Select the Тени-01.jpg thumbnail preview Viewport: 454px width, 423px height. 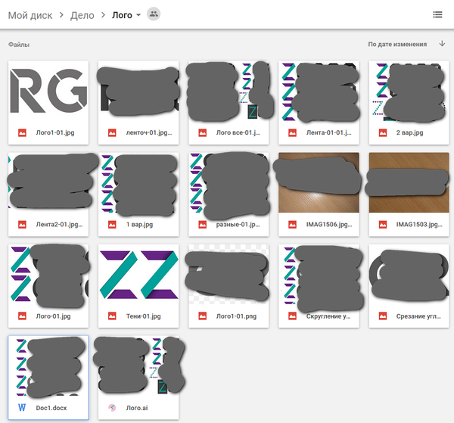point(138,275)
